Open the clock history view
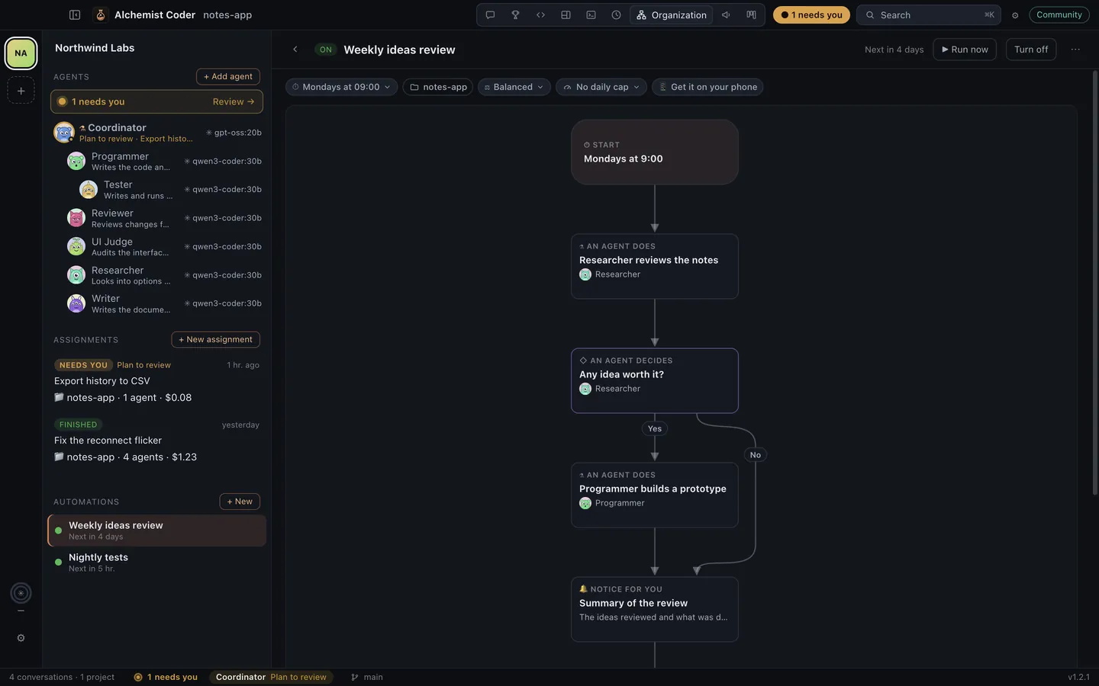 (x=616, y=14)
